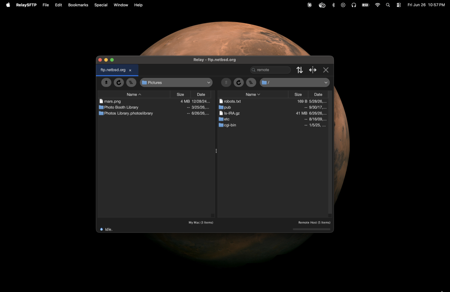Sort remote files by Size column
450x292 pixels.
coord(298,94)
